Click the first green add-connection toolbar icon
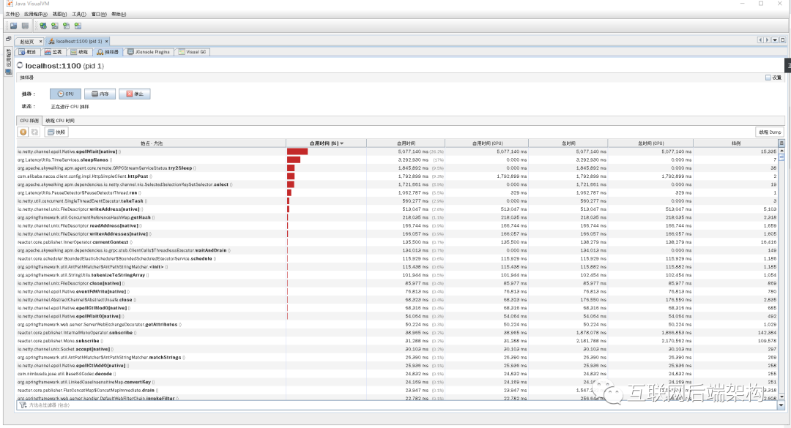 tap(43, 26)
